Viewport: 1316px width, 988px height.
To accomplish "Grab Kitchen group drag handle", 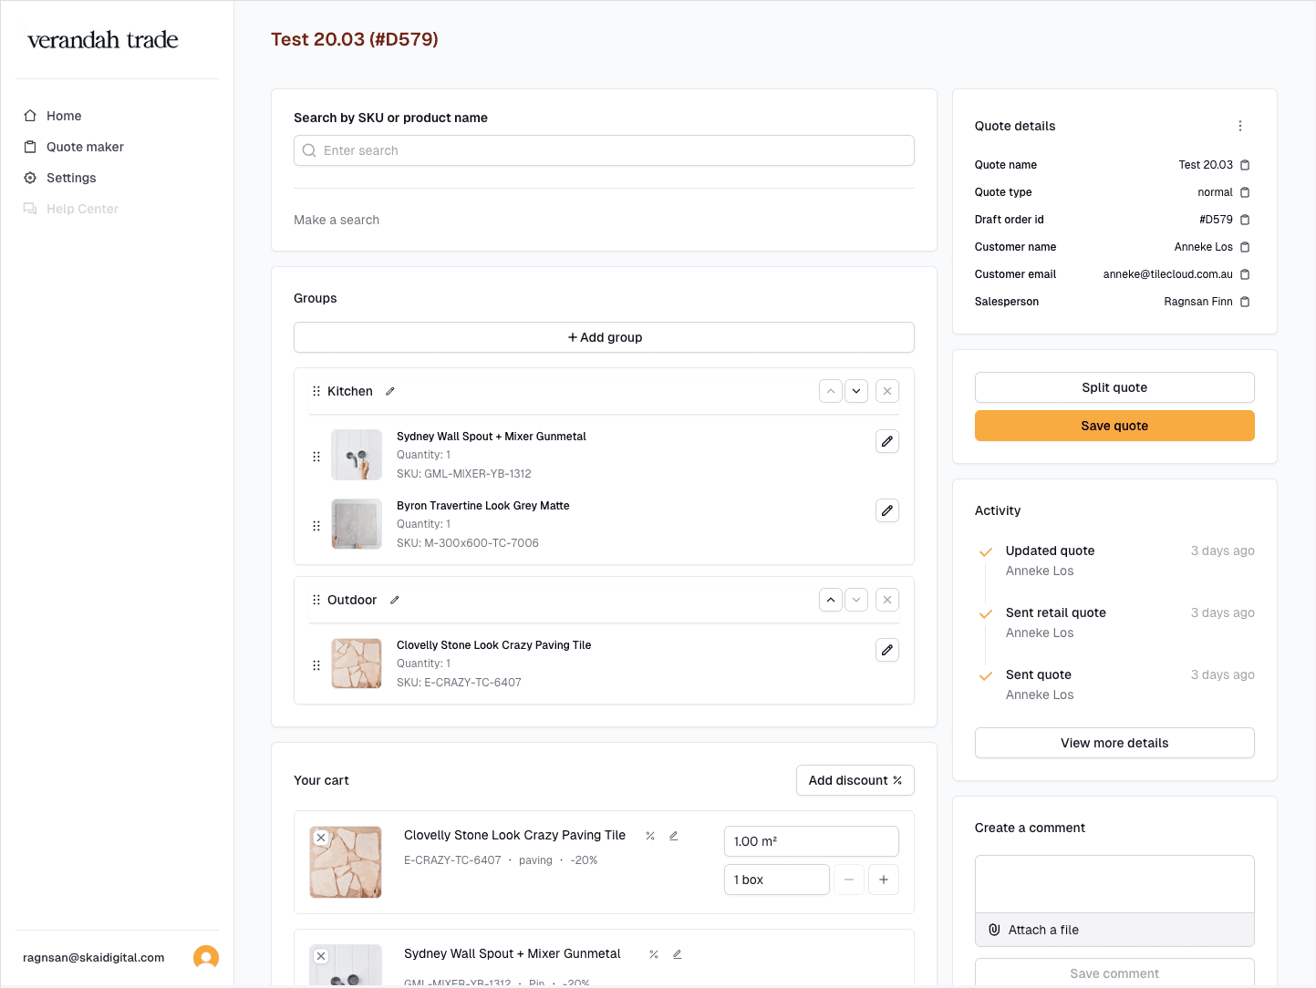I will [316, 391].
